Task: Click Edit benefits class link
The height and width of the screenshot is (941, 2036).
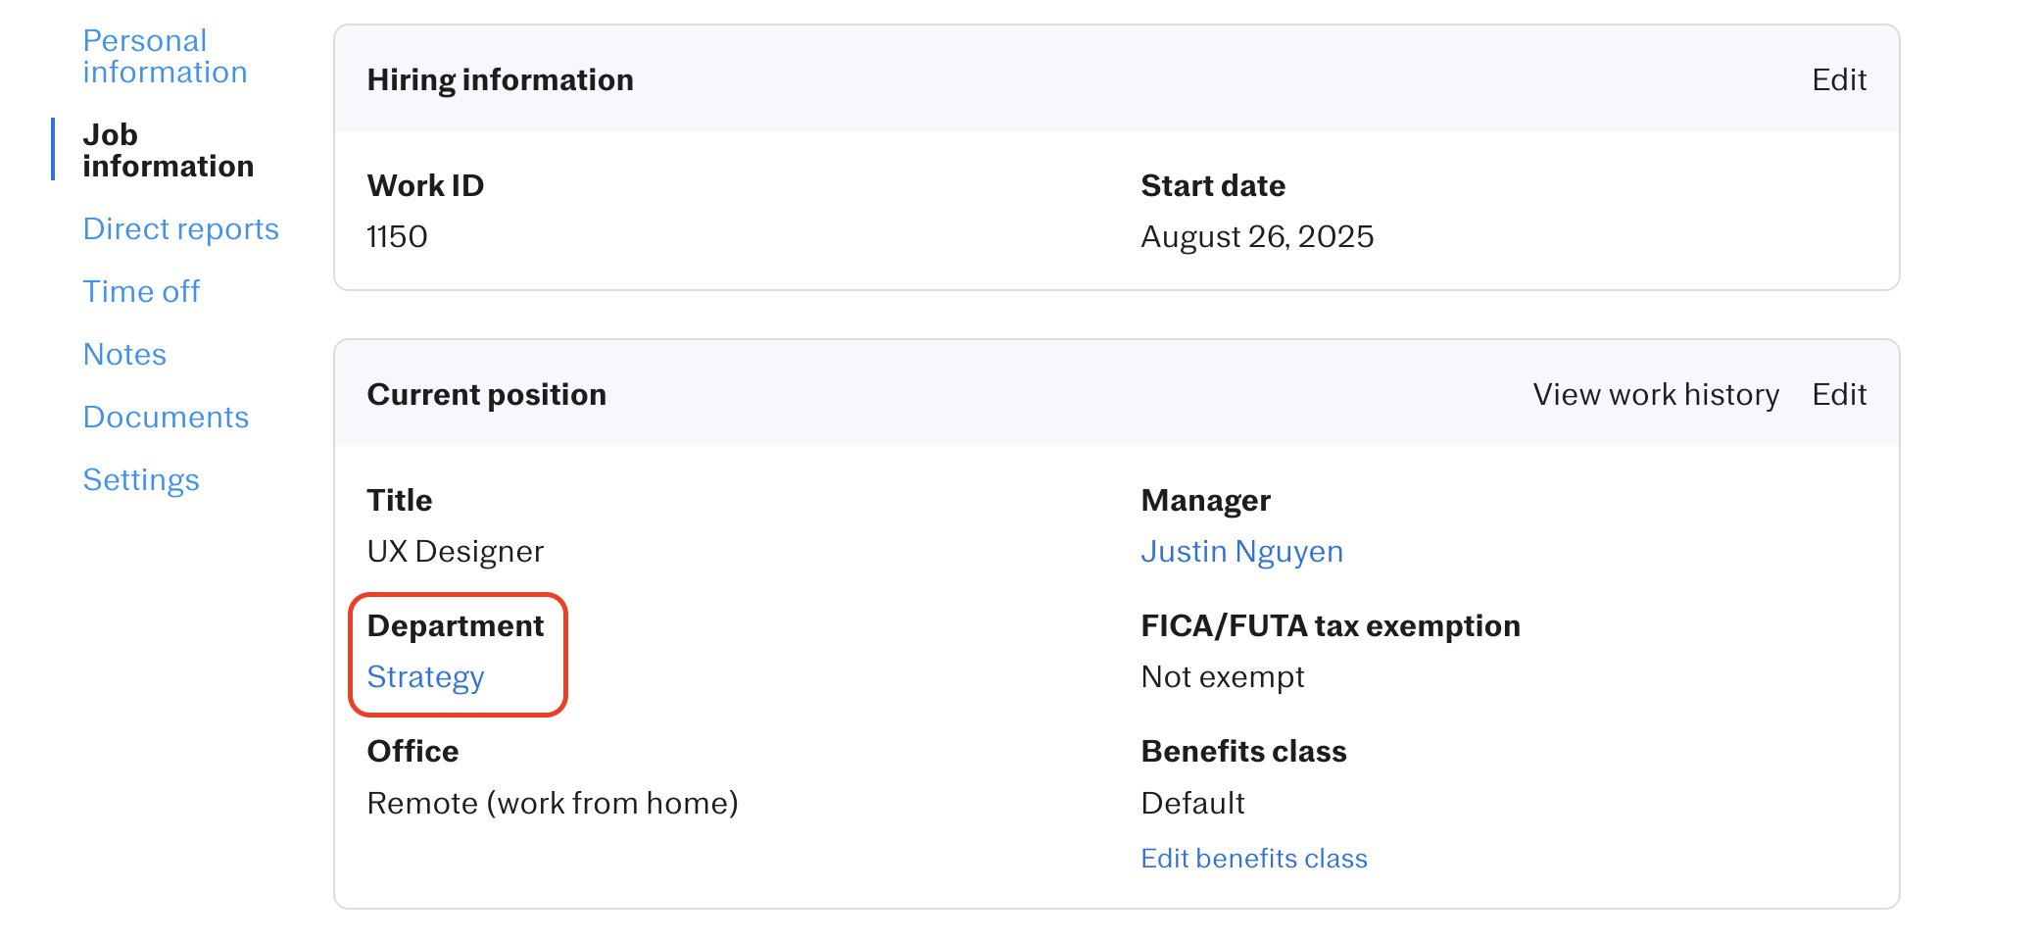Action: (1253, 859)
